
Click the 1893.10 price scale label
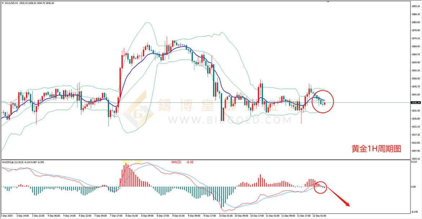(x=416, y=6)
